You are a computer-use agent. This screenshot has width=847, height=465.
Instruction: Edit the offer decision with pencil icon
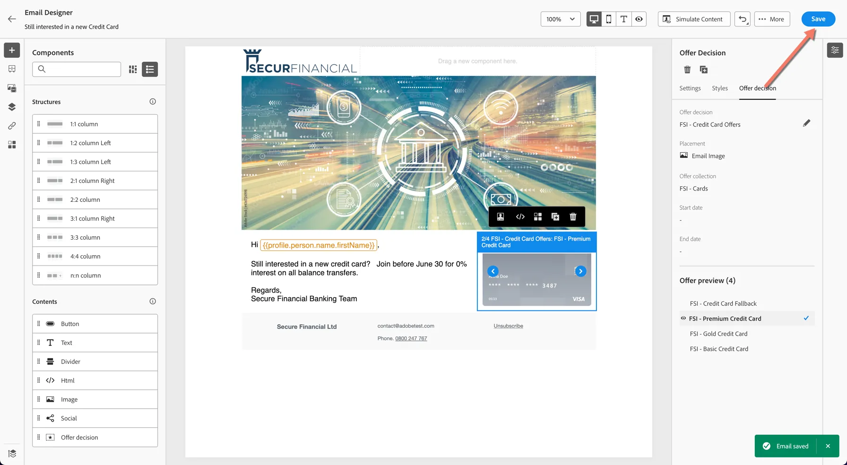click(806, 123)
